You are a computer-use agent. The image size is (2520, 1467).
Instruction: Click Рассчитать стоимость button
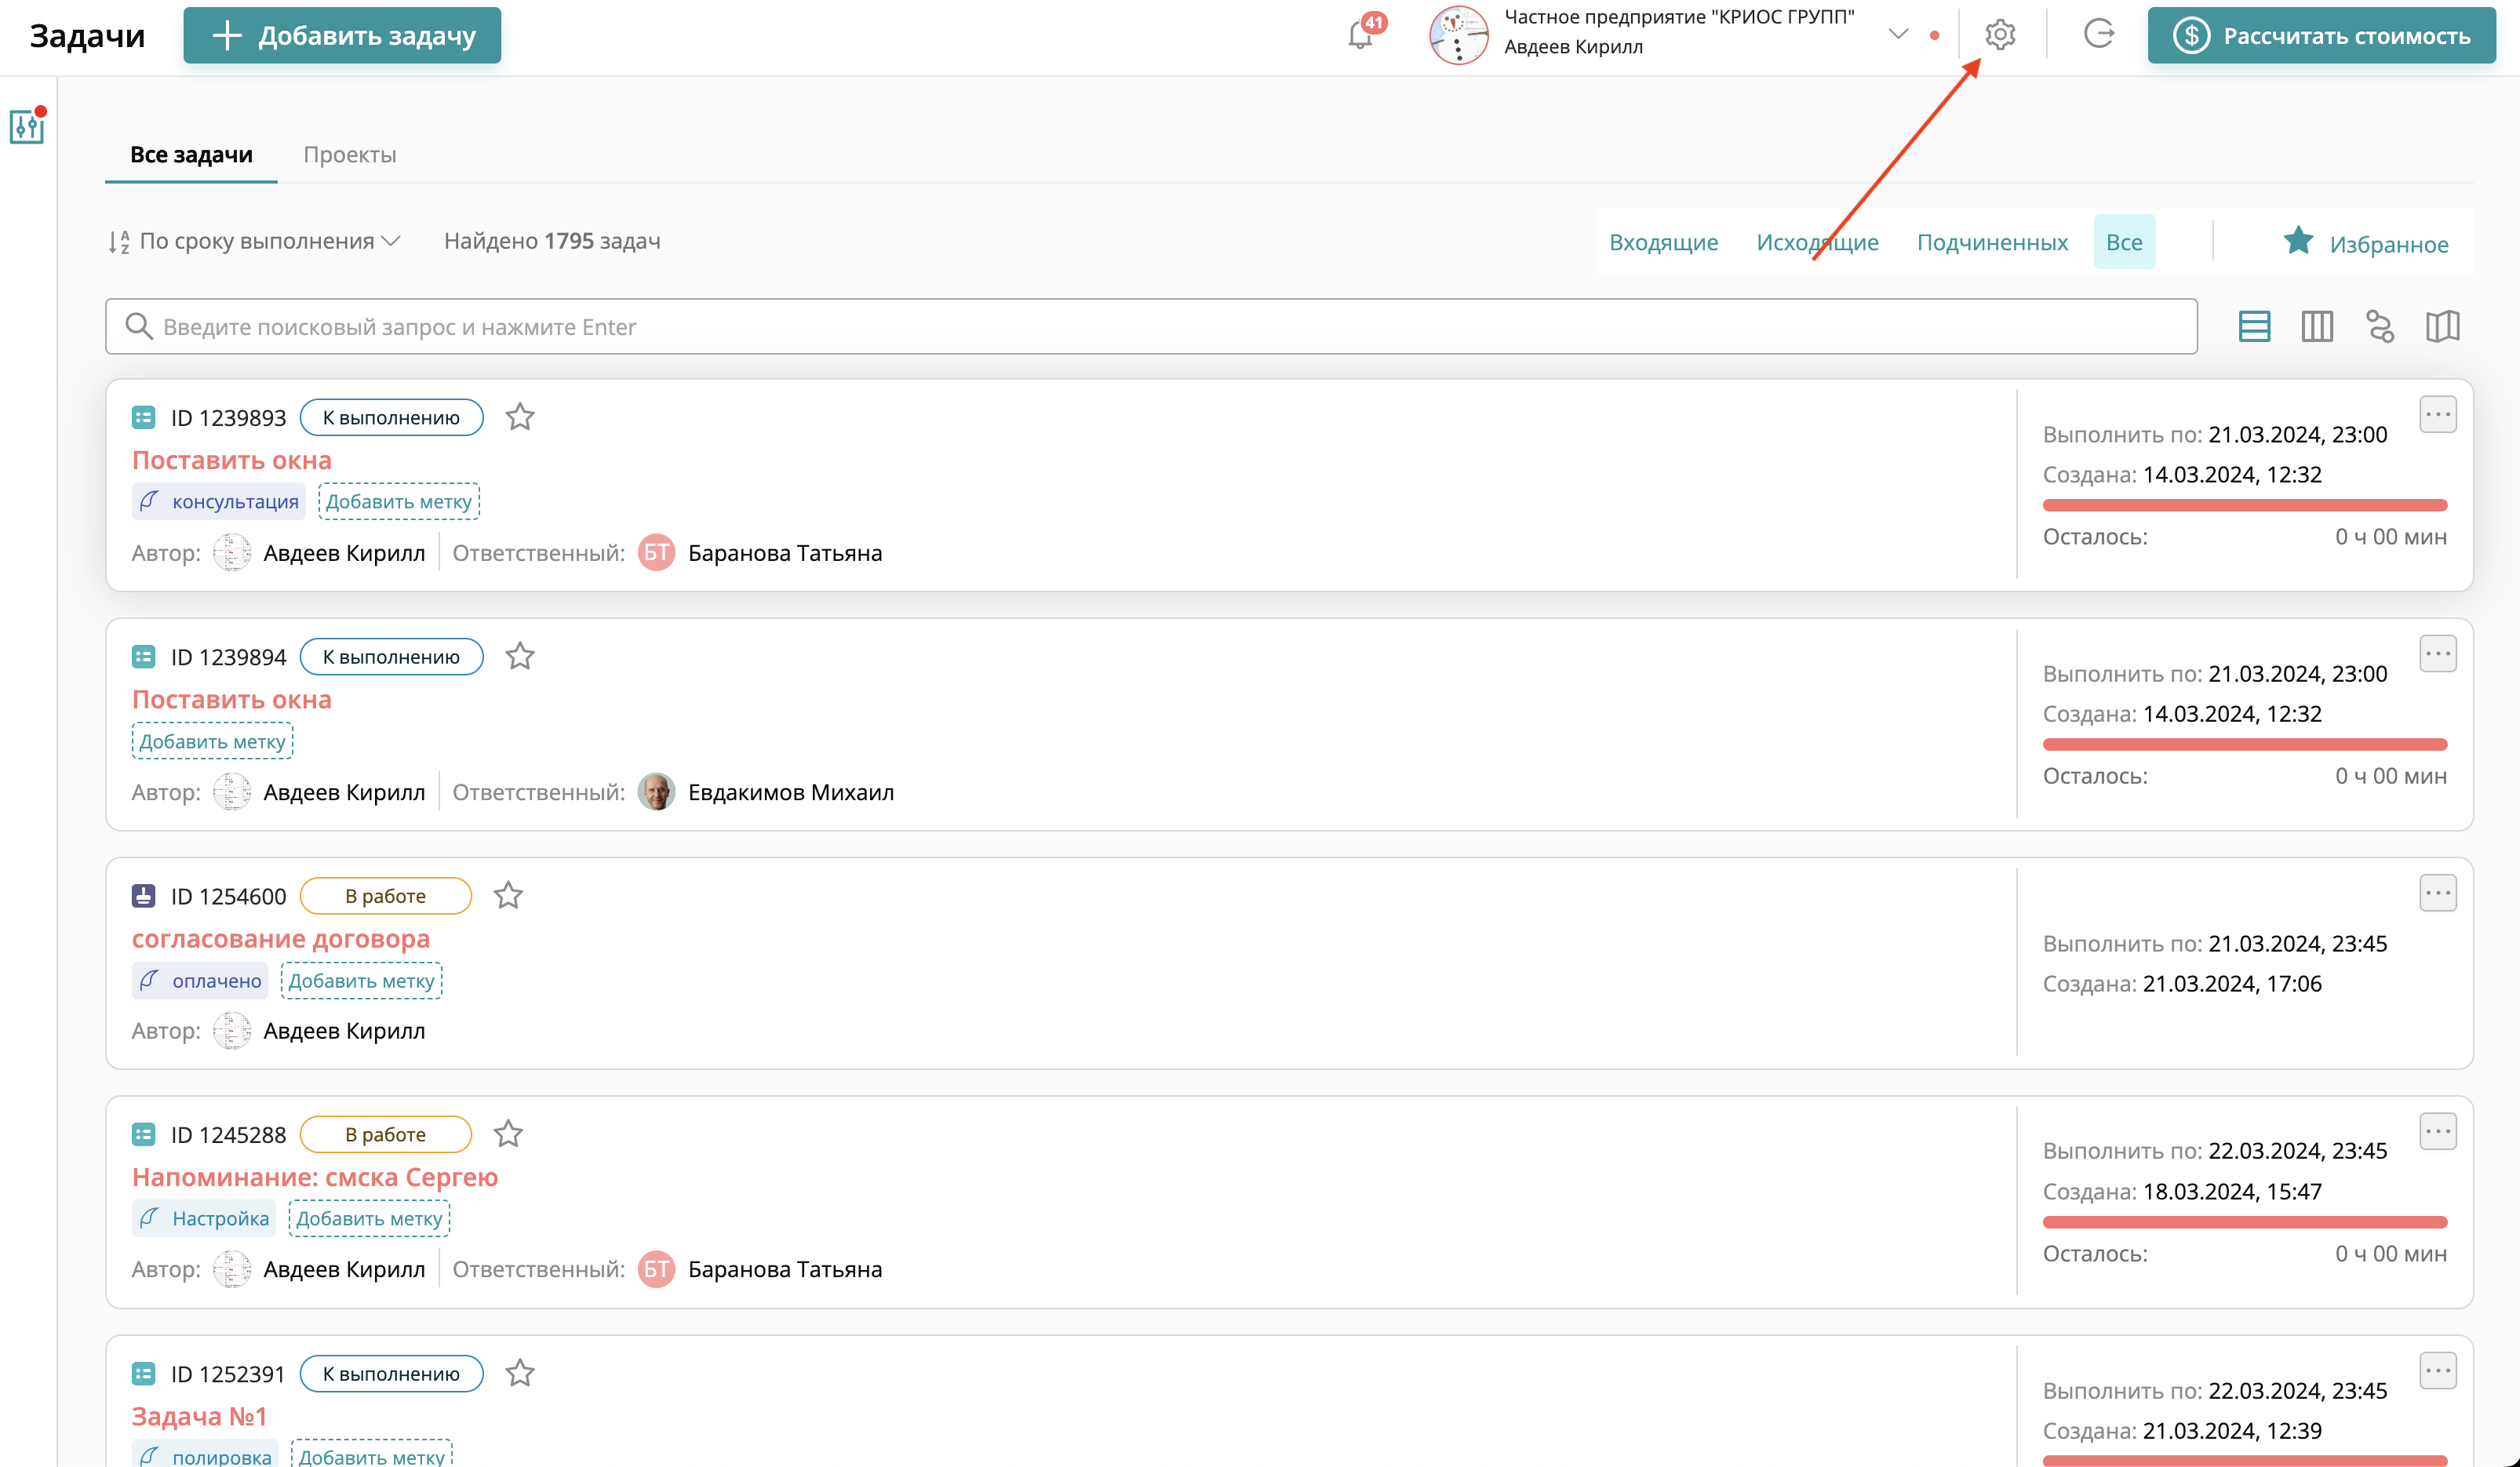tap(2321, 36)
